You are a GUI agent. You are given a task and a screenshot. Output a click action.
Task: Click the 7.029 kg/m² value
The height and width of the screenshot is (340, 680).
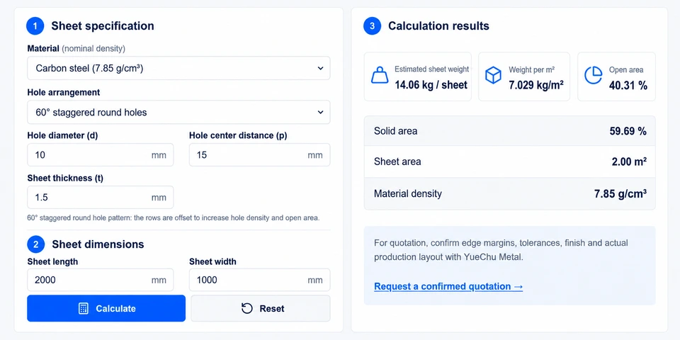pos(536,84)
